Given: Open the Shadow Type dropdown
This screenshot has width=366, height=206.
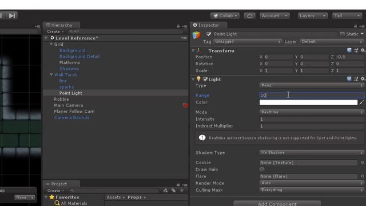Looking at the screenshot, I should click(312, 153).
